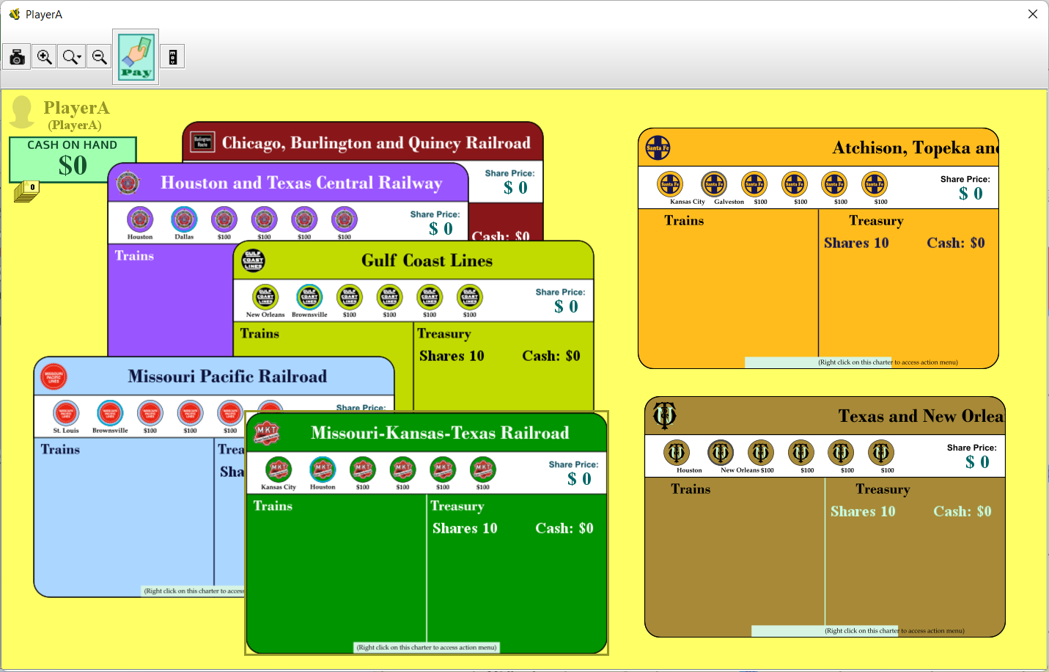Click Chicago, Burlington and Quincy share price $0
This screenshot has width=1049, height=672.
pos(515,188)
